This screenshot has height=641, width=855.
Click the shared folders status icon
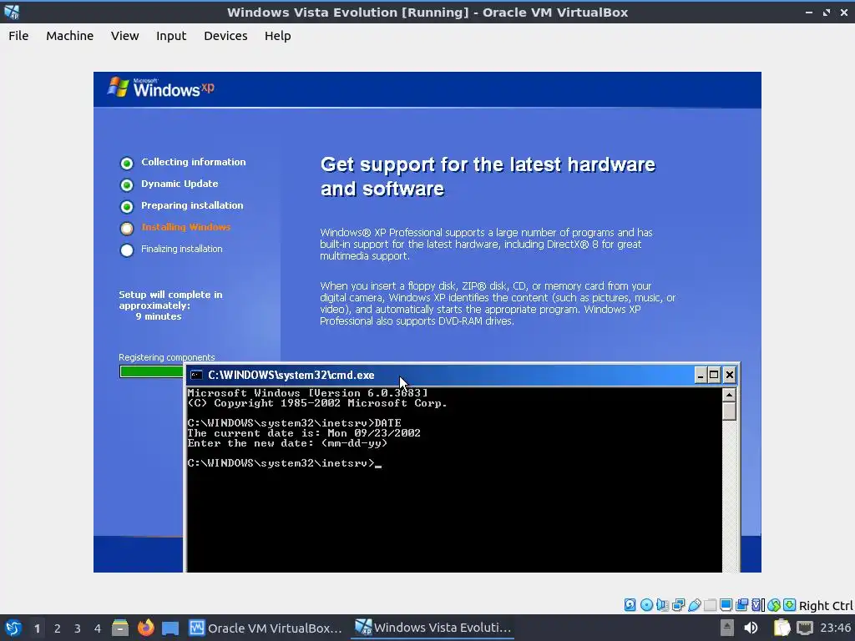coord(710,605)
